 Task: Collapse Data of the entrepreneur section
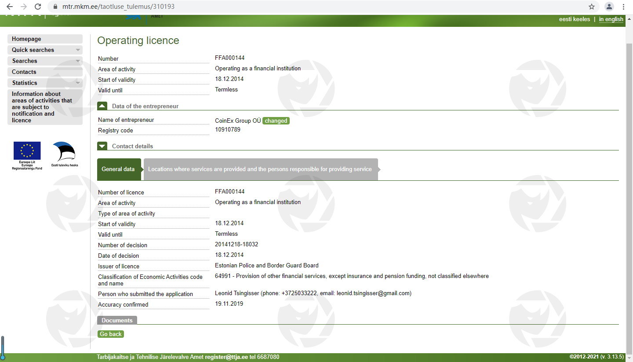click(x=102, y=106)
